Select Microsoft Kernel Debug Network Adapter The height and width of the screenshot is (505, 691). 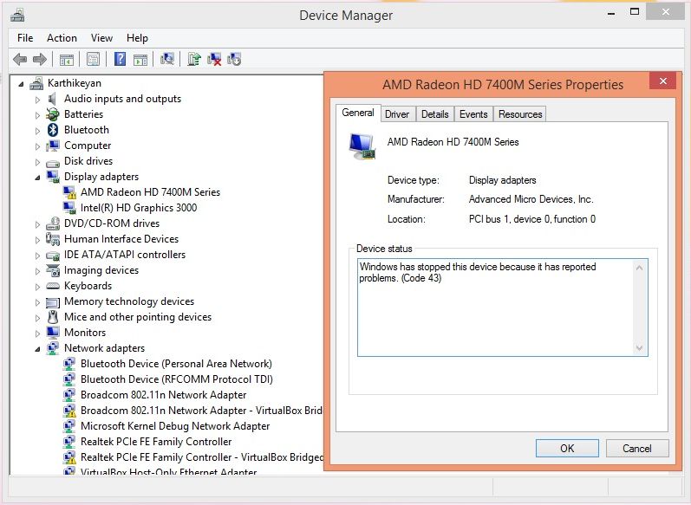point(175,426)
